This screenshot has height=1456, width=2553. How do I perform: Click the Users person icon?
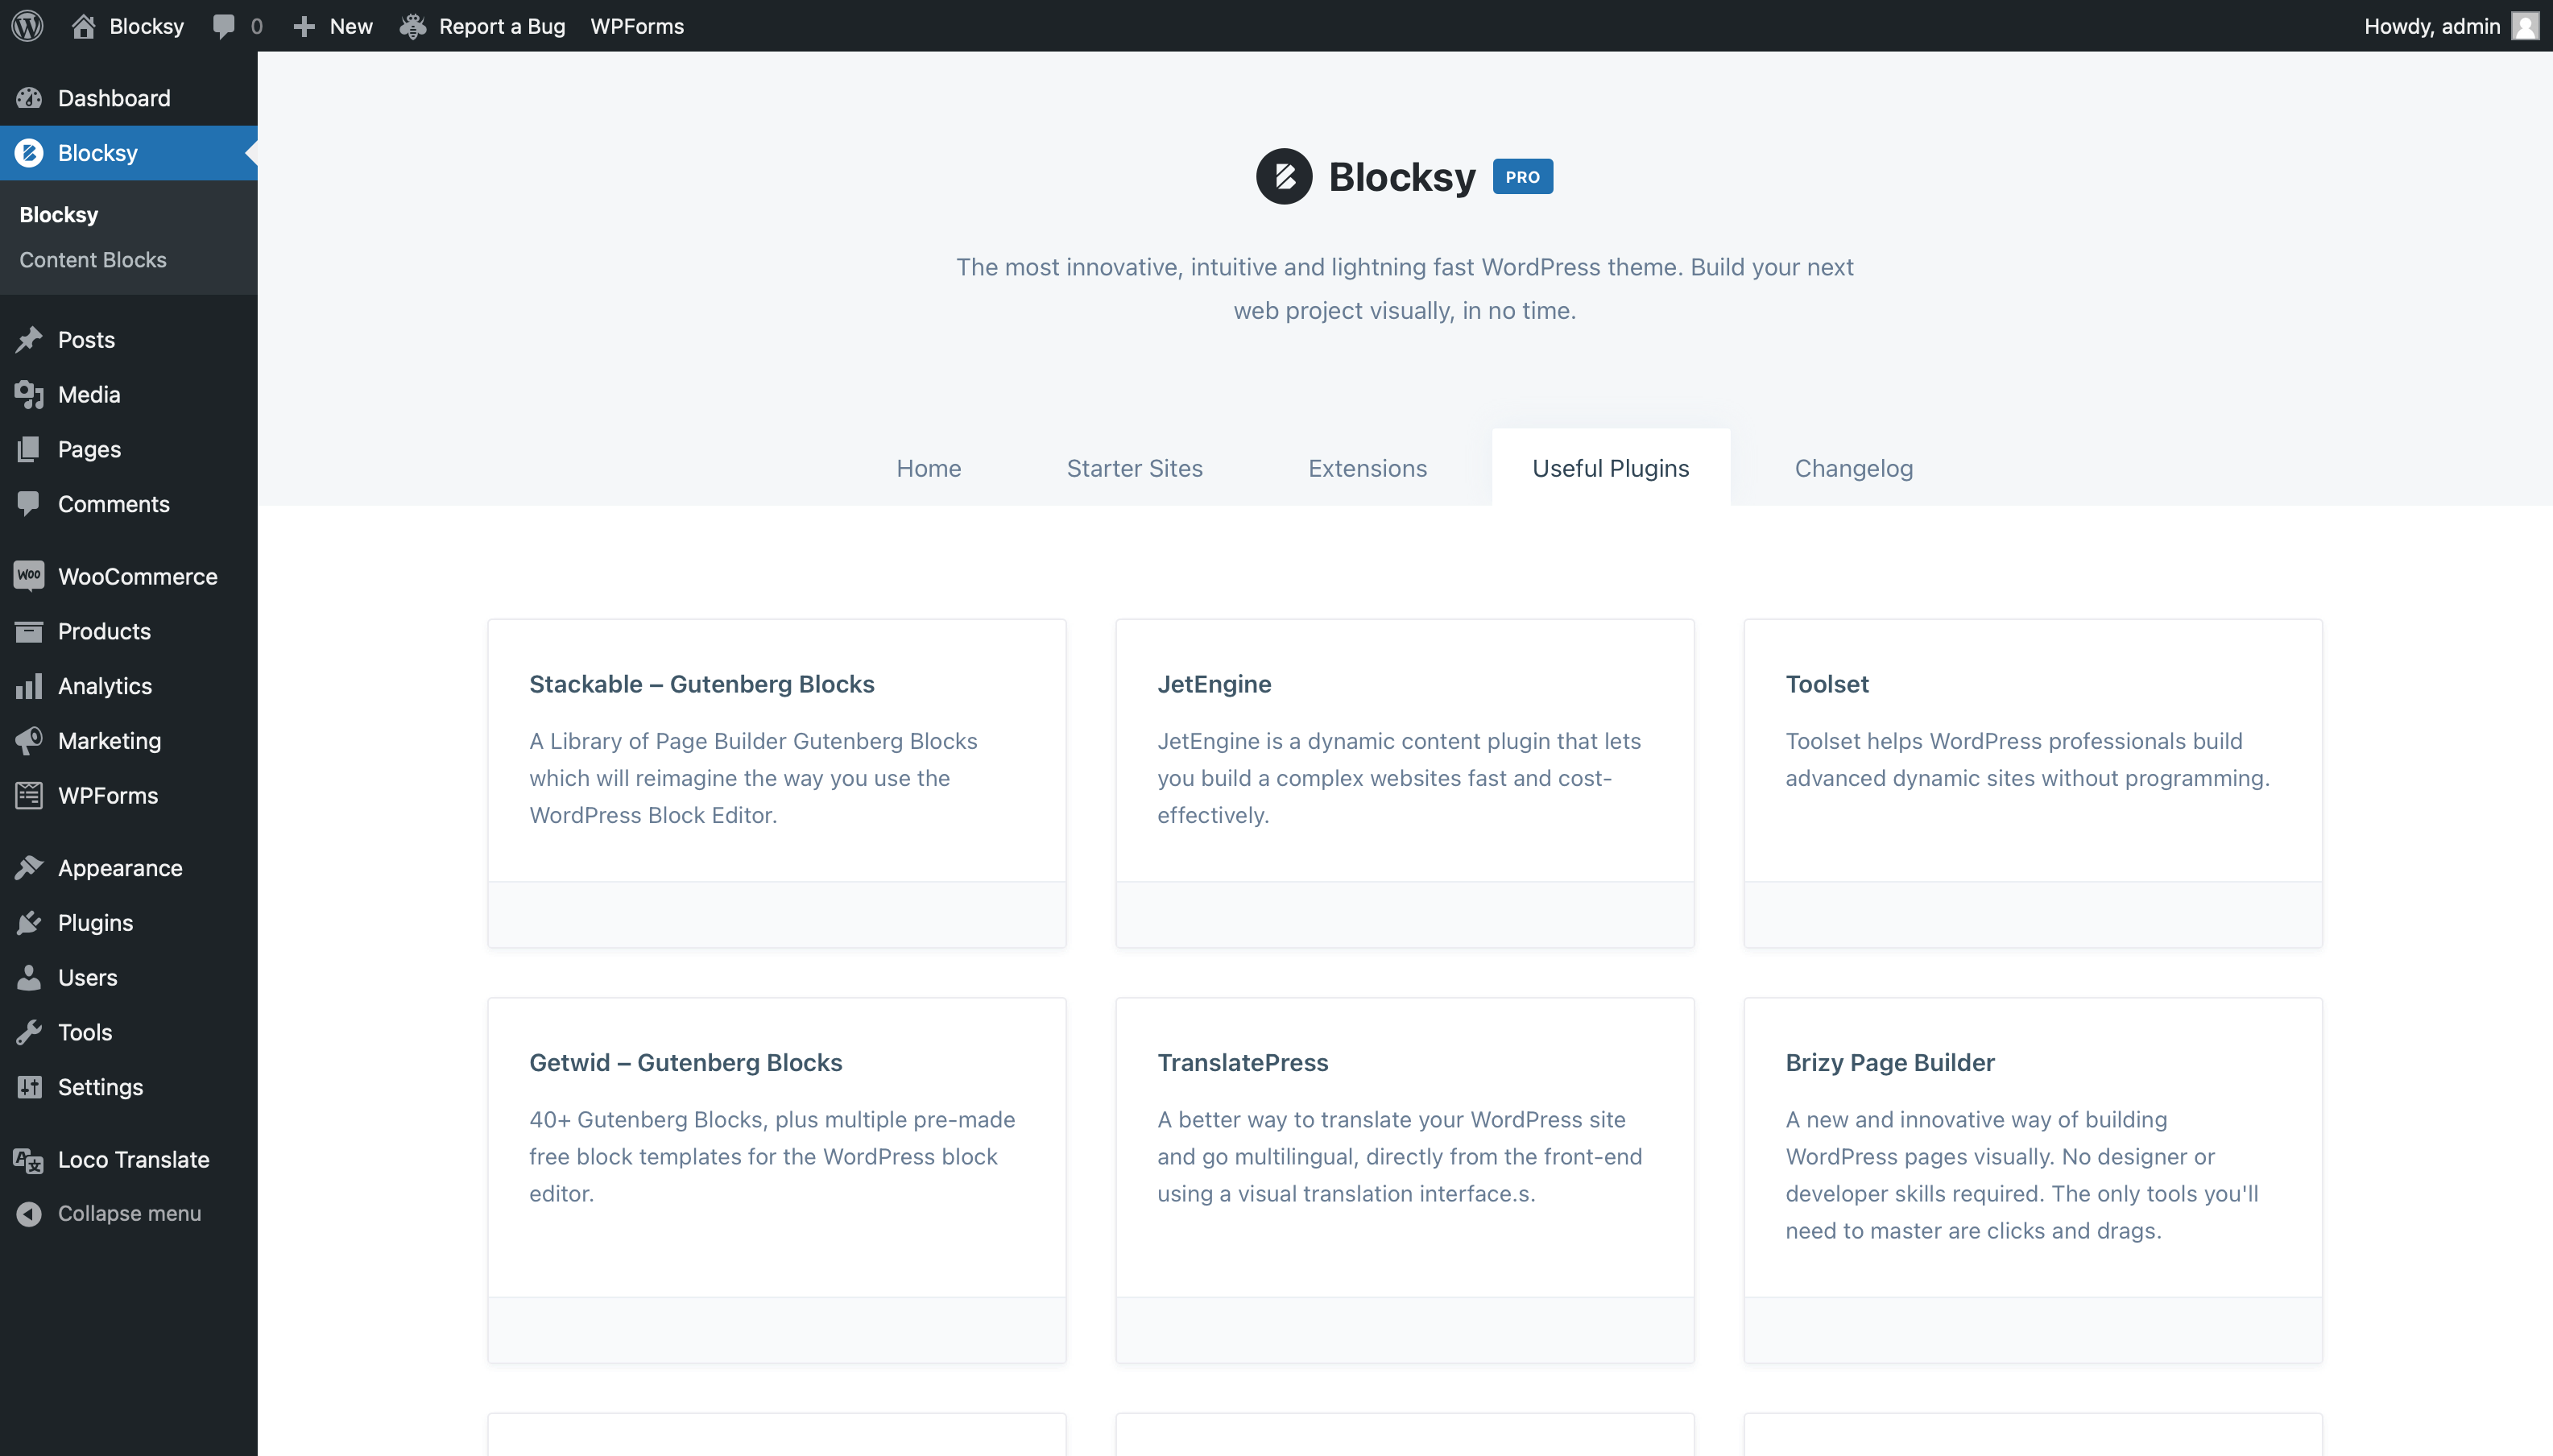[x=29, y=978]
